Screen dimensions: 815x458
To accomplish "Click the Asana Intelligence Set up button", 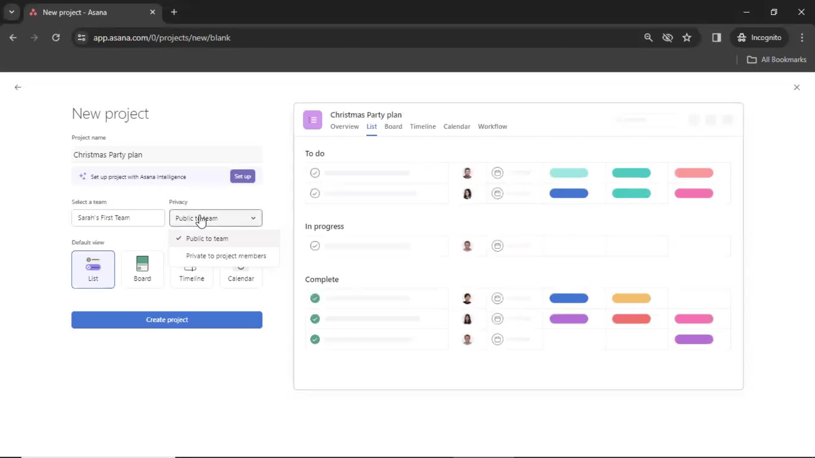I will pos(242,176).
